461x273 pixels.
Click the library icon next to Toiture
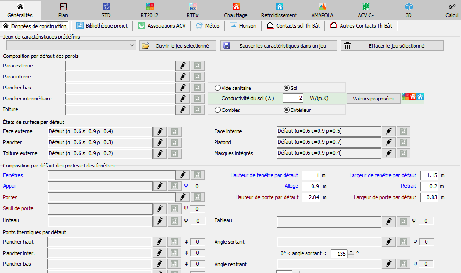[x=198, y=110]
